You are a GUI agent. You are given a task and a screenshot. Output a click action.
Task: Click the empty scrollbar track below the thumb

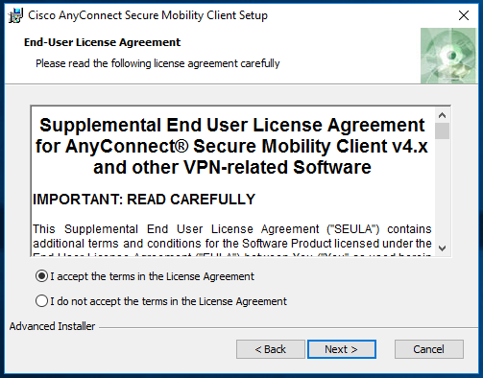point(442,190)
